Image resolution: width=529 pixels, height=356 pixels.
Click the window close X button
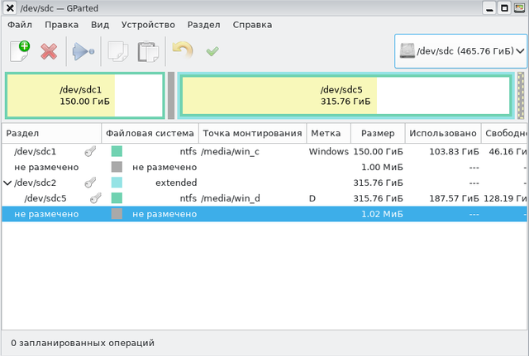pyautogui.click(x=10, y=8)
